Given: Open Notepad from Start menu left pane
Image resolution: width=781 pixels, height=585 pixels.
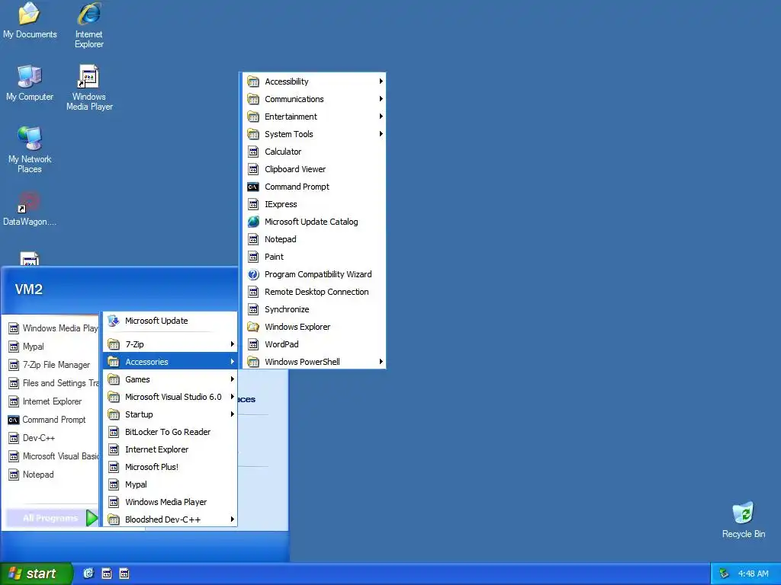Looking at the screenshot, I should point(52,475).
